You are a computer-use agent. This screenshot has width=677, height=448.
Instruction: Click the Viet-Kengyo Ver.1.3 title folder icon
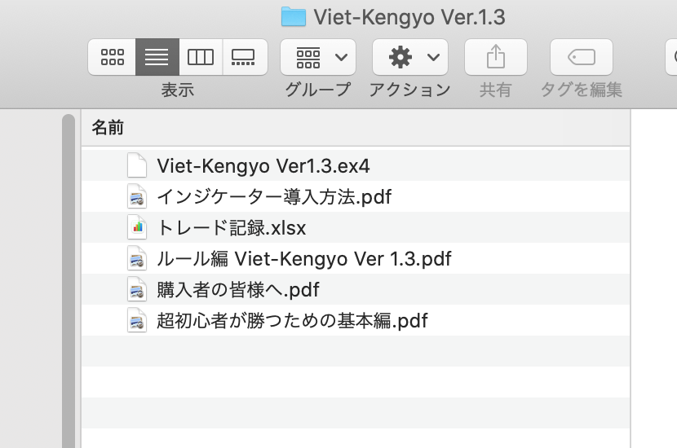(x=293, y=16)
